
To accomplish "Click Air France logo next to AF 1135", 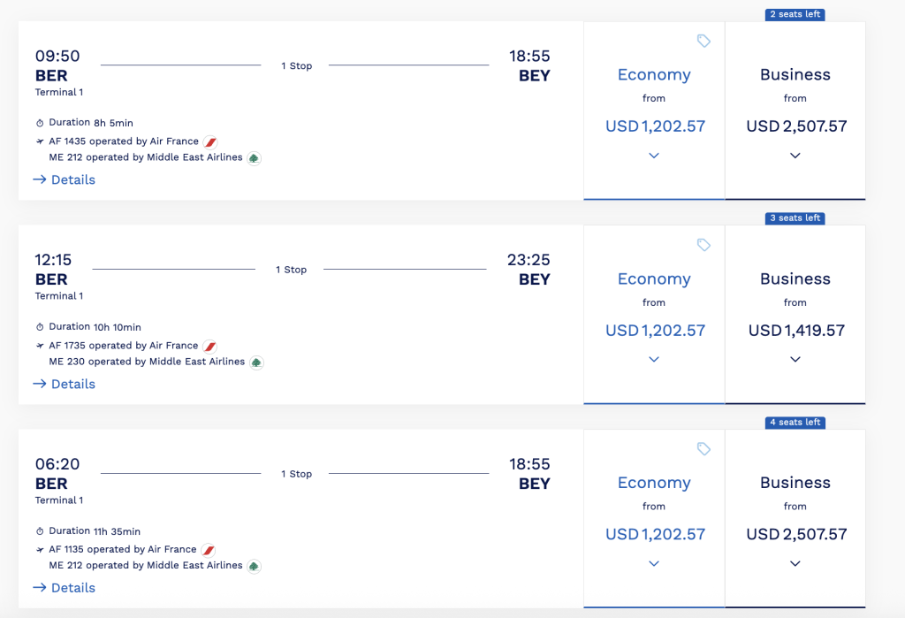I will (209, 550).
